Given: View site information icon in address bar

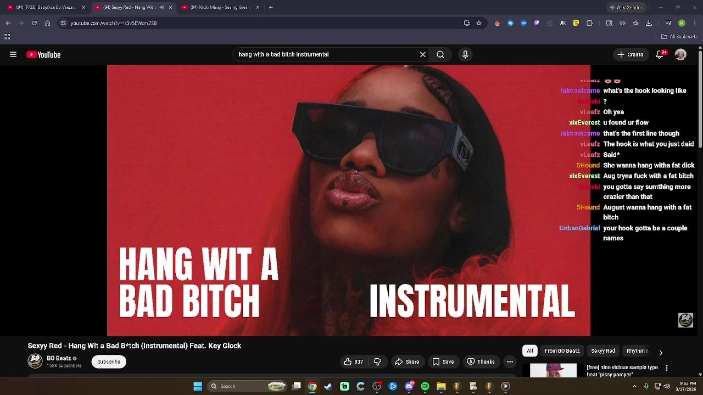Looking at the screenshot, I should point(63,23).
